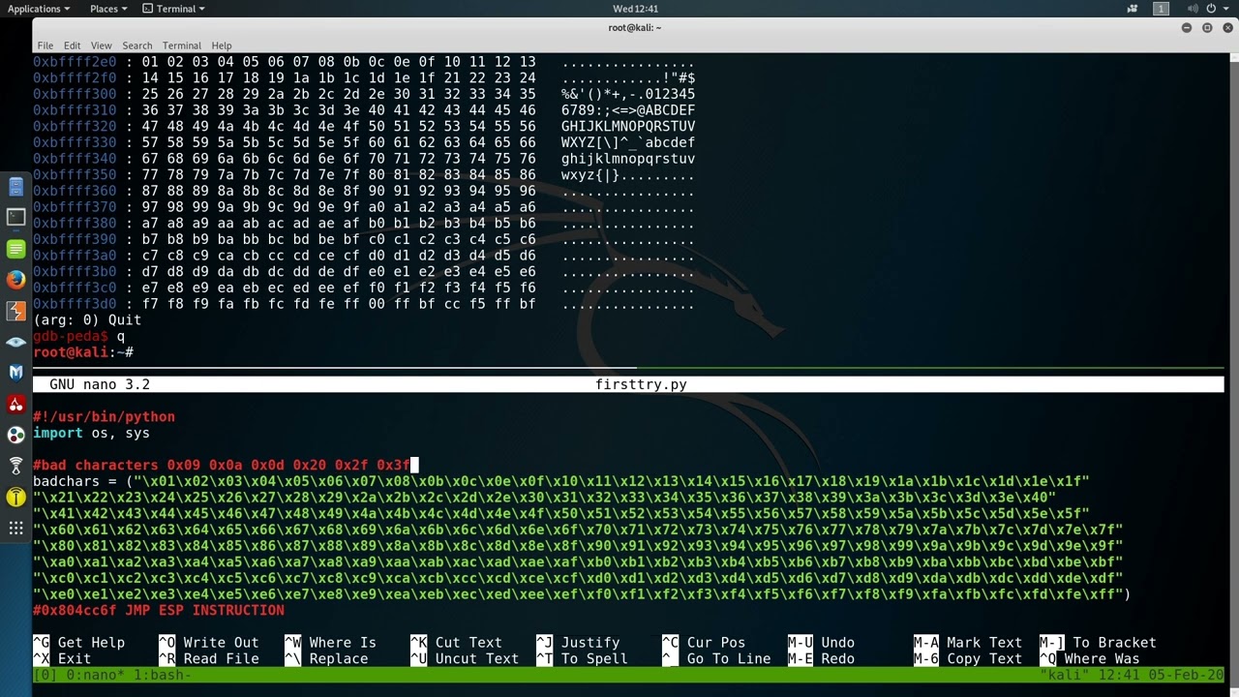Open the View menu in terminal

tap(101, 45)
